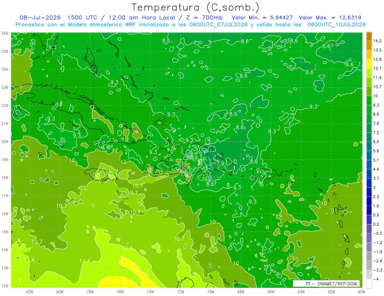Click the 'Temperatura (C,somb.)' chart title

(x=196, y=7)
